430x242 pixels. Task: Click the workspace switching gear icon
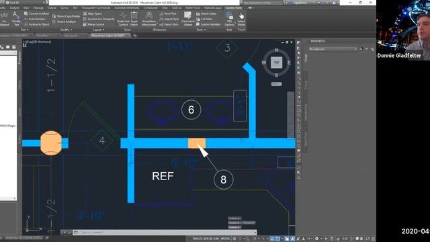(316, 239)
